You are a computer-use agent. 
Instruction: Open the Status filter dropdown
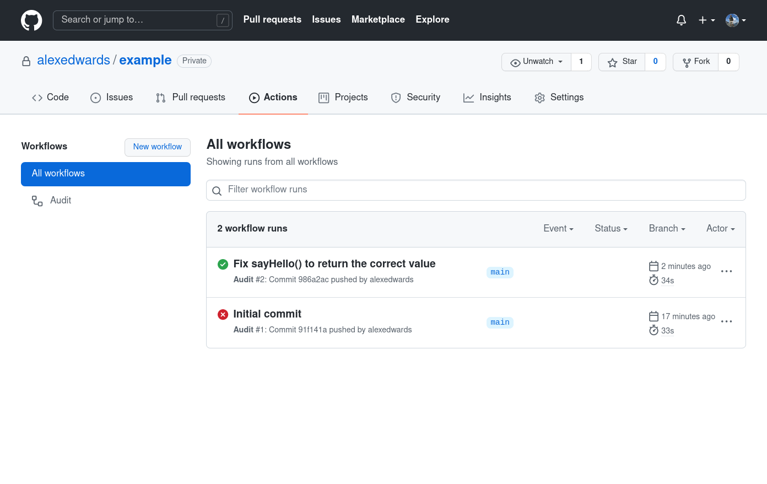(611, 228)
